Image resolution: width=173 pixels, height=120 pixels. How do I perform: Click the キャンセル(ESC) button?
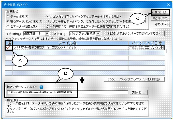click(160, 18)
